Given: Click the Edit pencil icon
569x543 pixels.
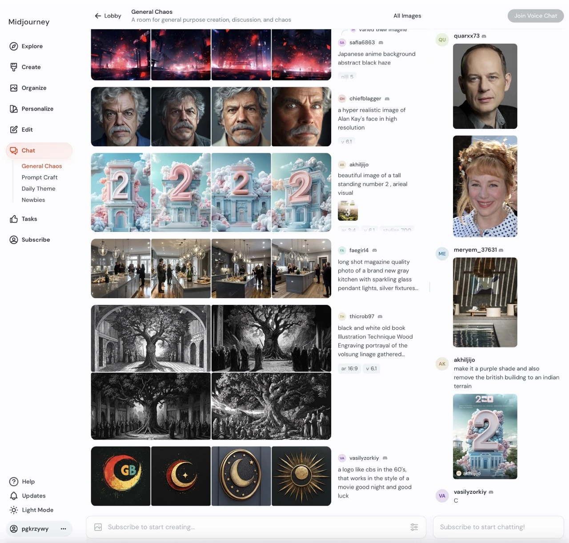Looking at the screenshot, I should coord(14,130).
